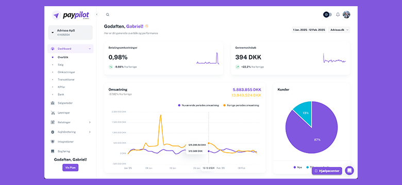Expand the Fejlhåndtering submenu chevron
This screenshot has width=402, height=185.
coord(90,132)
